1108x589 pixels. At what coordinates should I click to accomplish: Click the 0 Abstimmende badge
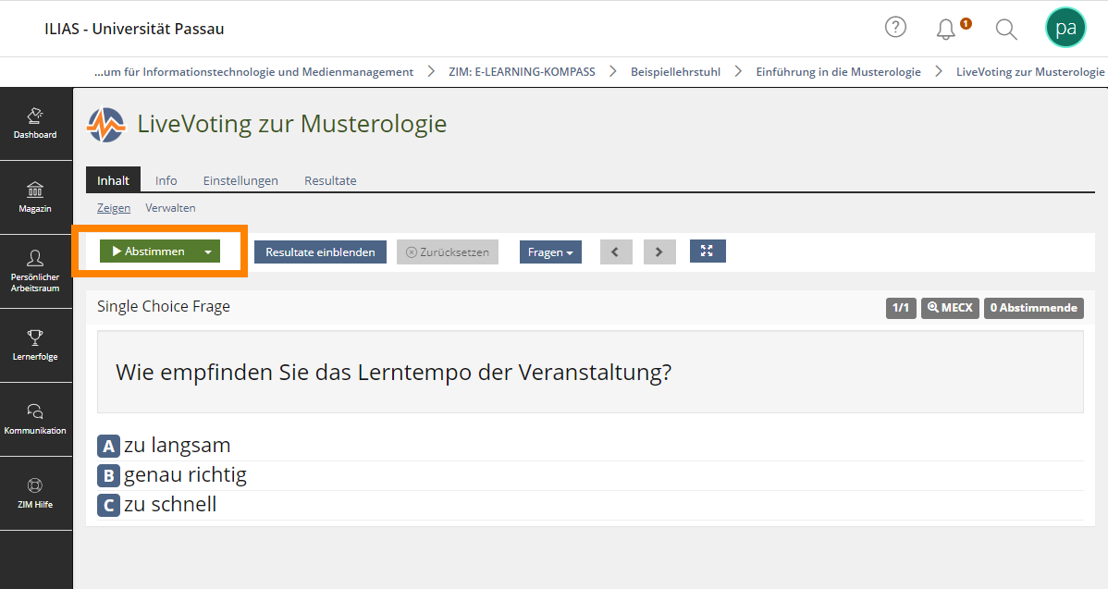point(1033,308)
